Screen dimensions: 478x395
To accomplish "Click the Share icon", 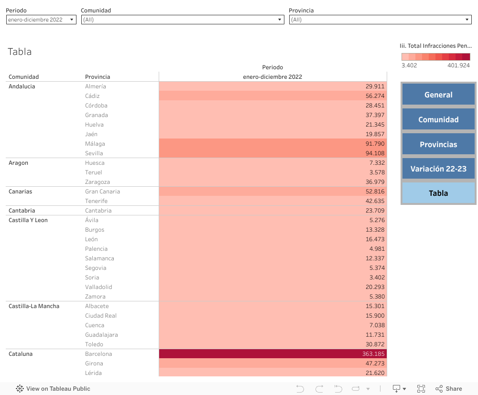I will [x=448, y=388].
